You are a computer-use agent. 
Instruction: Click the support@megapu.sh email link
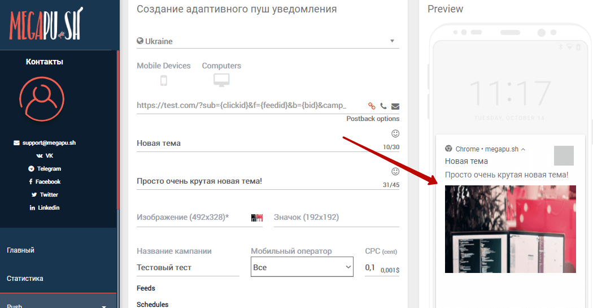[x=49, y=142]
